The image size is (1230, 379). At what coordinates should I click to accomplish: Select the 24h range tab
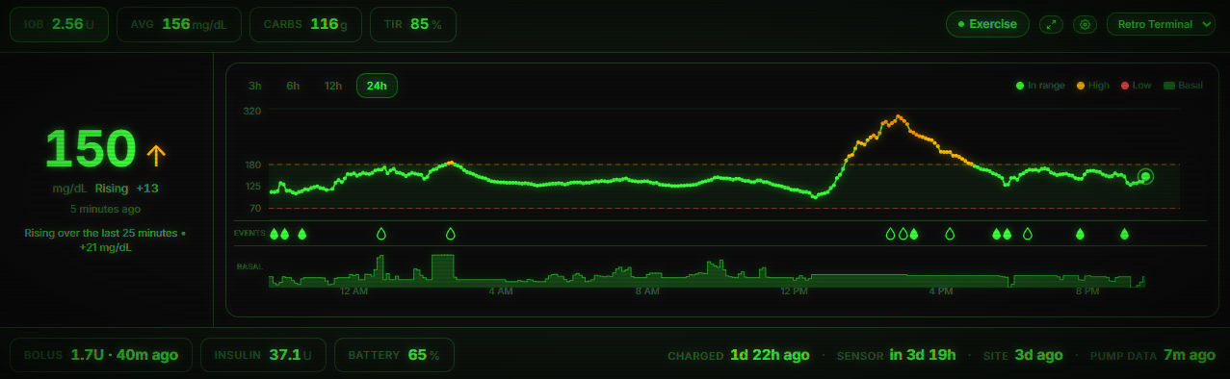[x=377, y=86]
